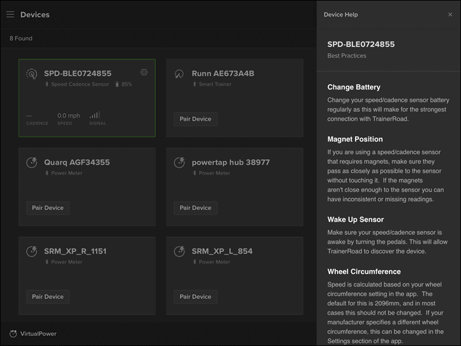Image resolution: width=461 pixels, height=346 pixels.
Task: Click the Smart Trainer type label
Action: point(215,84)
